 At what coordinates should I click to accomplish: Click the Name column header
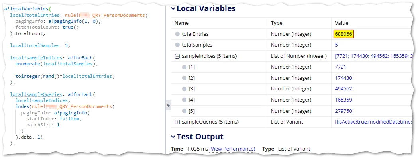pos(181,23)
